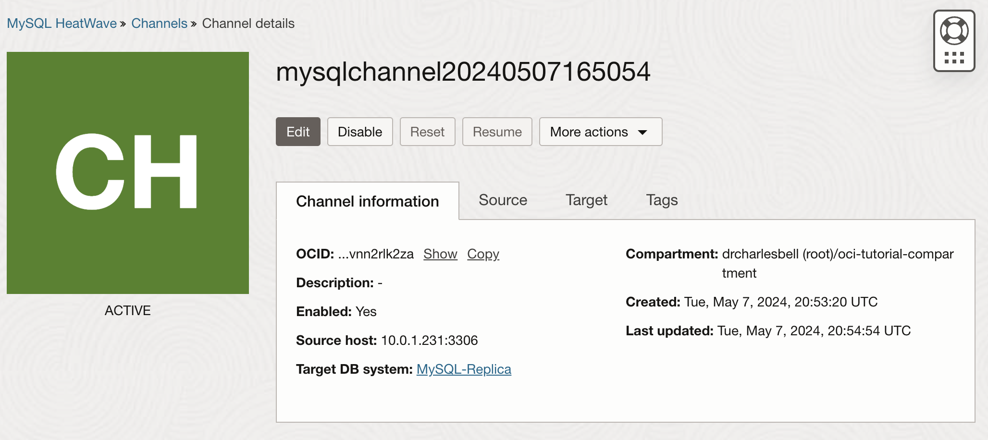Copy the channel OCID
Viewport: 988px width, 440px height.
tap(483, 254)
